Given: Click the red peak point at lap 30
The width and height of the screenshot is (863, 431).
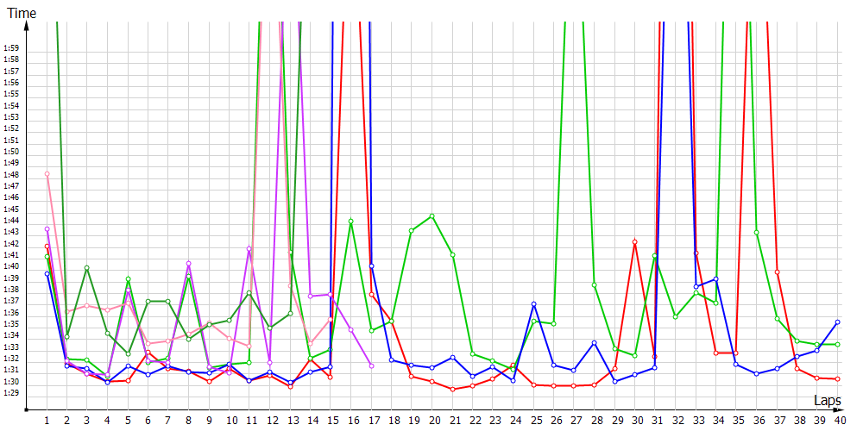Looking at the screenshot, I should [x=635, y=242].
